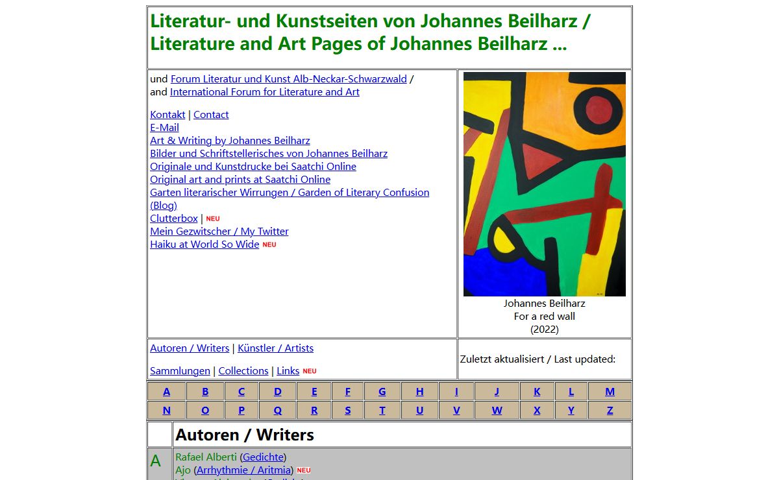Viewport: 779px width, 480px height.
Task: Jump to letter O in index
Action: tap(205, 411)
